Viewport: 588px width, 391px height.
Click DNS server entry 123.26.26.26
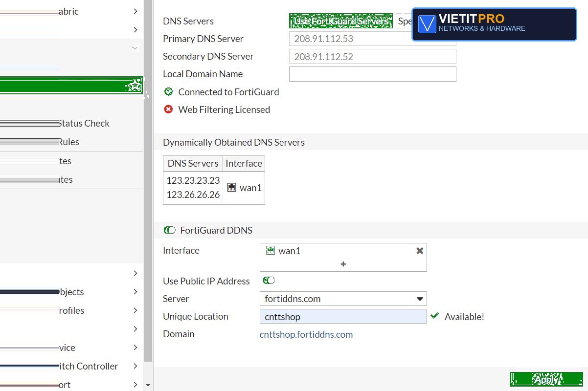(193, 195)
